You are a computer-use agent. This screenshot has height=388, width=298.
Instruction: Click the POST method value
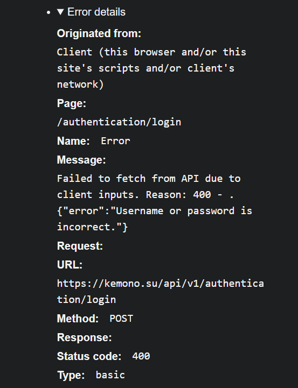tap(121, 319)
